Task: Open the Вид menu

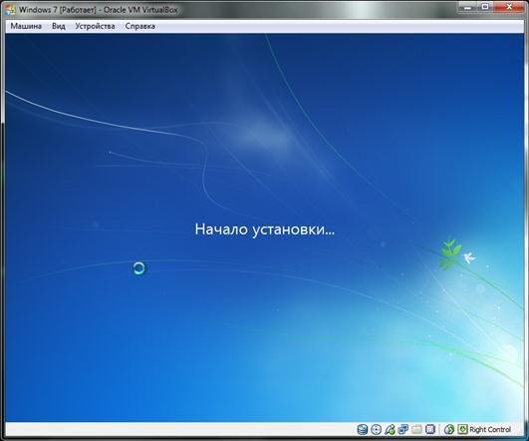Action: [59, 26]
